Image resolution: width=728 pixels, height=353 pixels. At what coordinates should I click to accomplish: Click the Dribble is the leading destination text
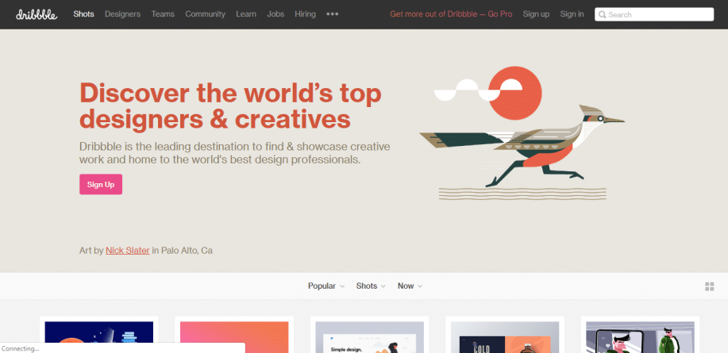point(234,154)
